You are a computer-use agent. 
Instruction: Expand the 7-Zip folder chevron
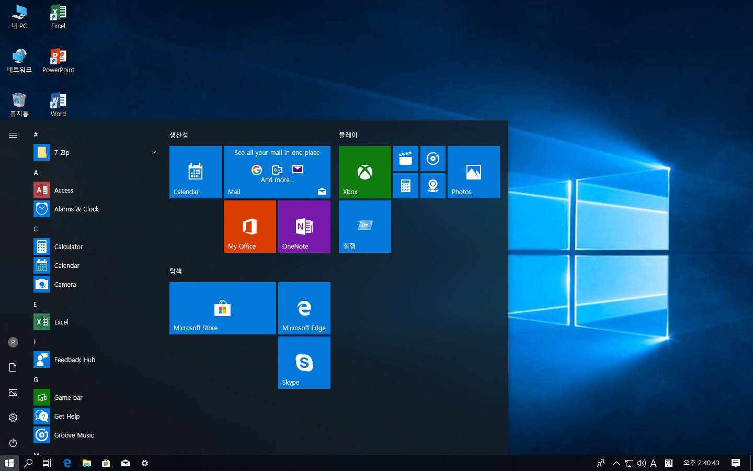154,152
